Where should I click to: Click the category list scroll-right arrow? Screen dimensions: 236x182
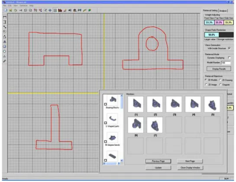[x=119, y=163]
